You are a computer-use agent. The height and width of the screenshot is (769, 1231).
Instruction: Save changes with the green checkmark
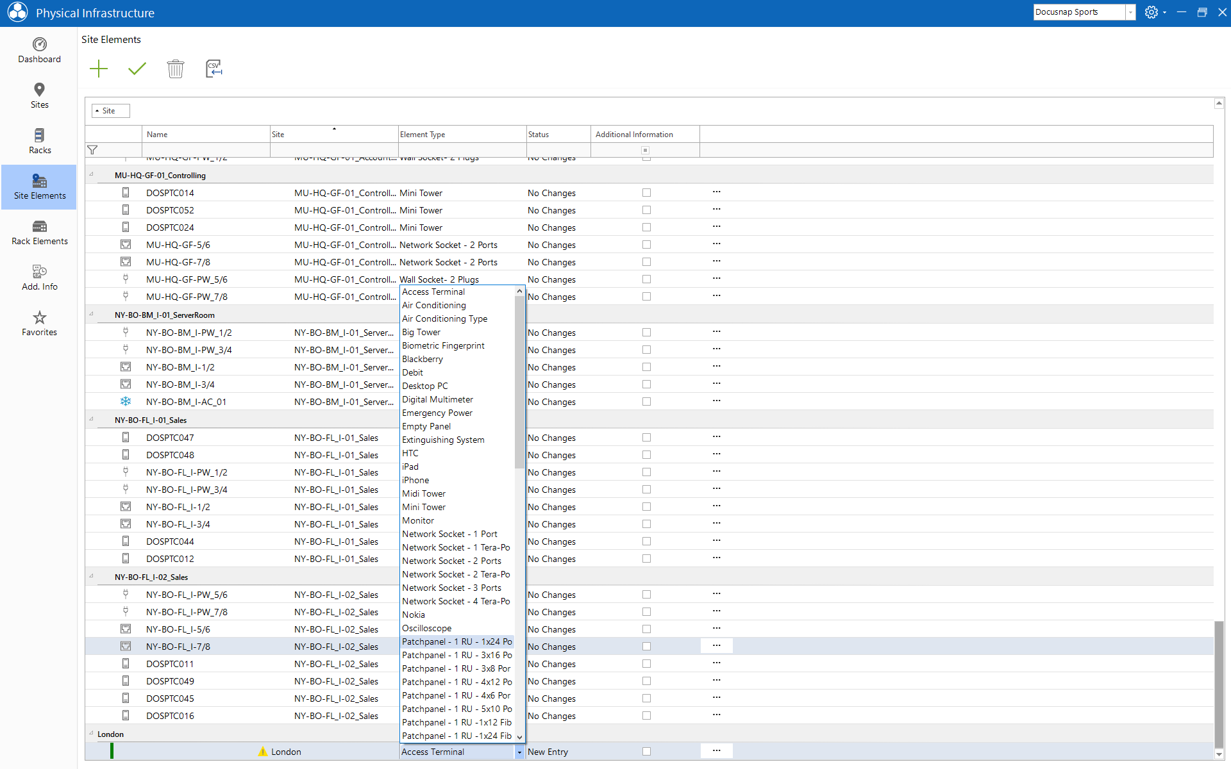(x=137, y=69)
